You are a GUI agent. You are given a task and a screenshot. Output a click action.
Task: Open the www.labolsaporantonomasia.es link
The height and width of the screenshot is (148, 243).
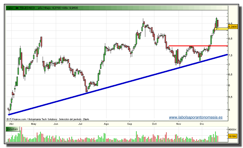[x=195, y=117]
